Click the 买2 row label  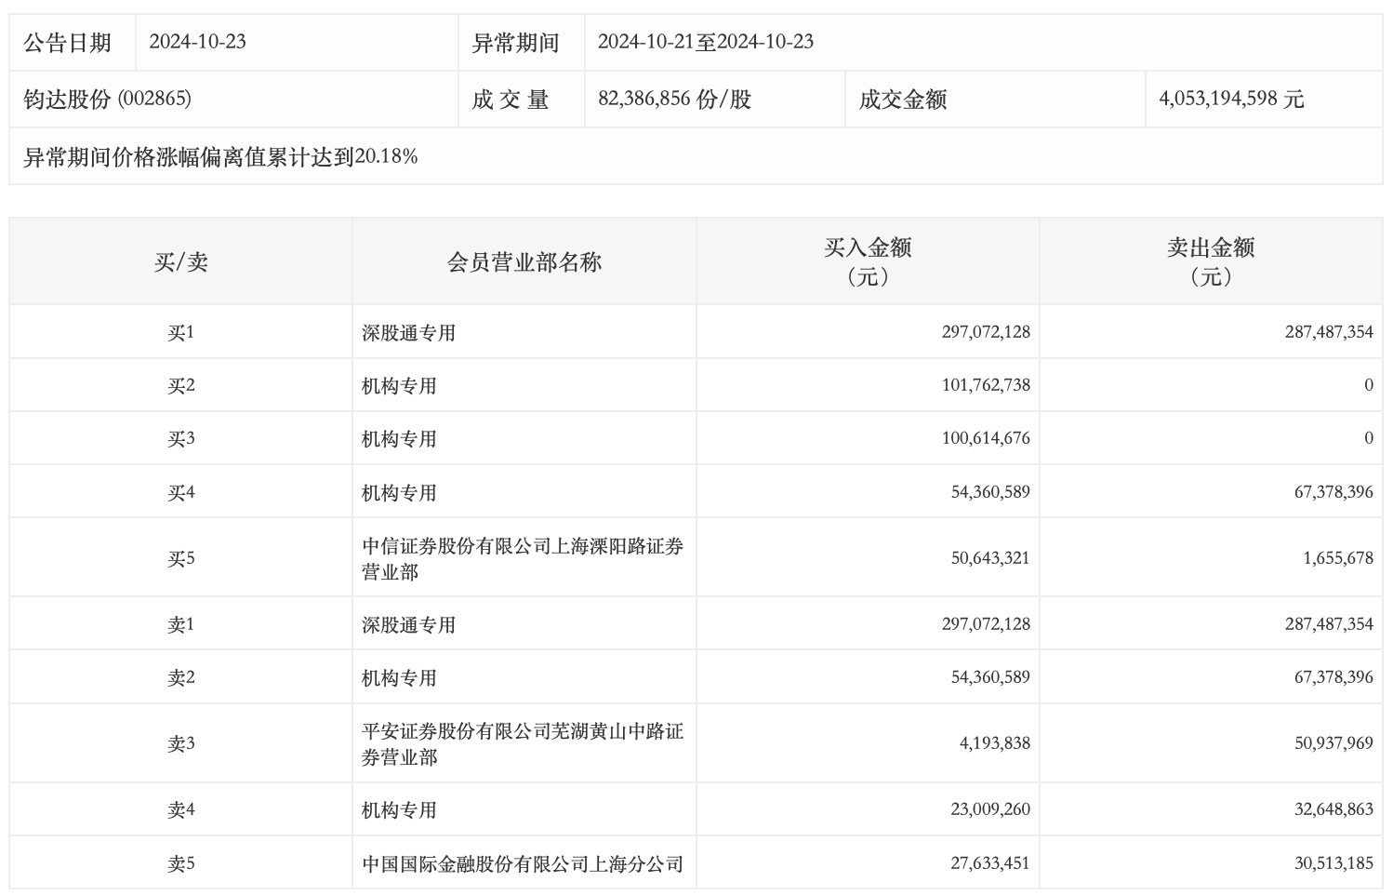pos(180,385)
